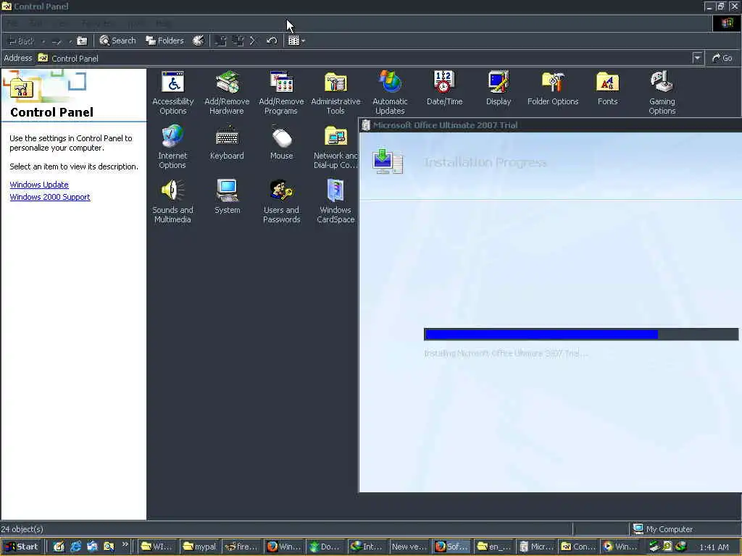The width and height of the screenshot is (742, 556).
Task: Switch to Int... taskbar button
Action: pyautogui.click(x=367, y=547)
